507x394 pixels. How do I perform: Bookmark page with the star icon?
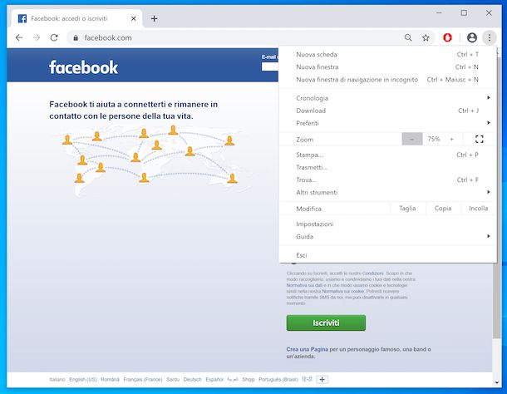pyautogui.click(x=426, y=37)
